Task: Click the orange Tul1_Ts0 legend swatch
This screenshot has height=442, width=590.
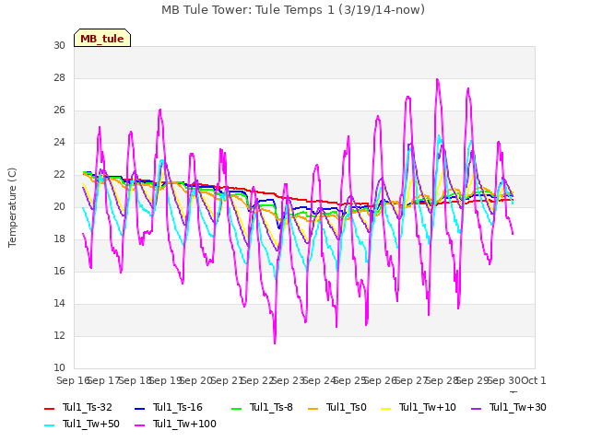Action: [313, 408]
